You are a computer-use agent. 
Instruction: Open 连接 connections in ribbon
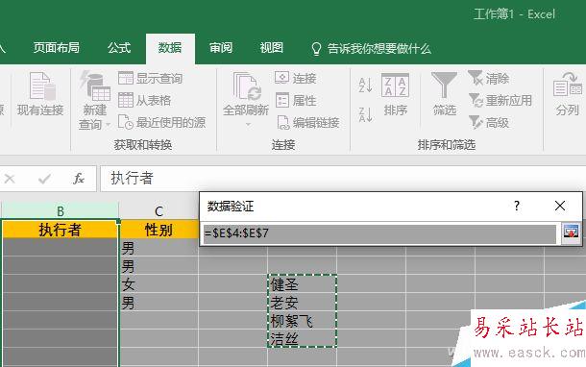[x=296, y=78]
